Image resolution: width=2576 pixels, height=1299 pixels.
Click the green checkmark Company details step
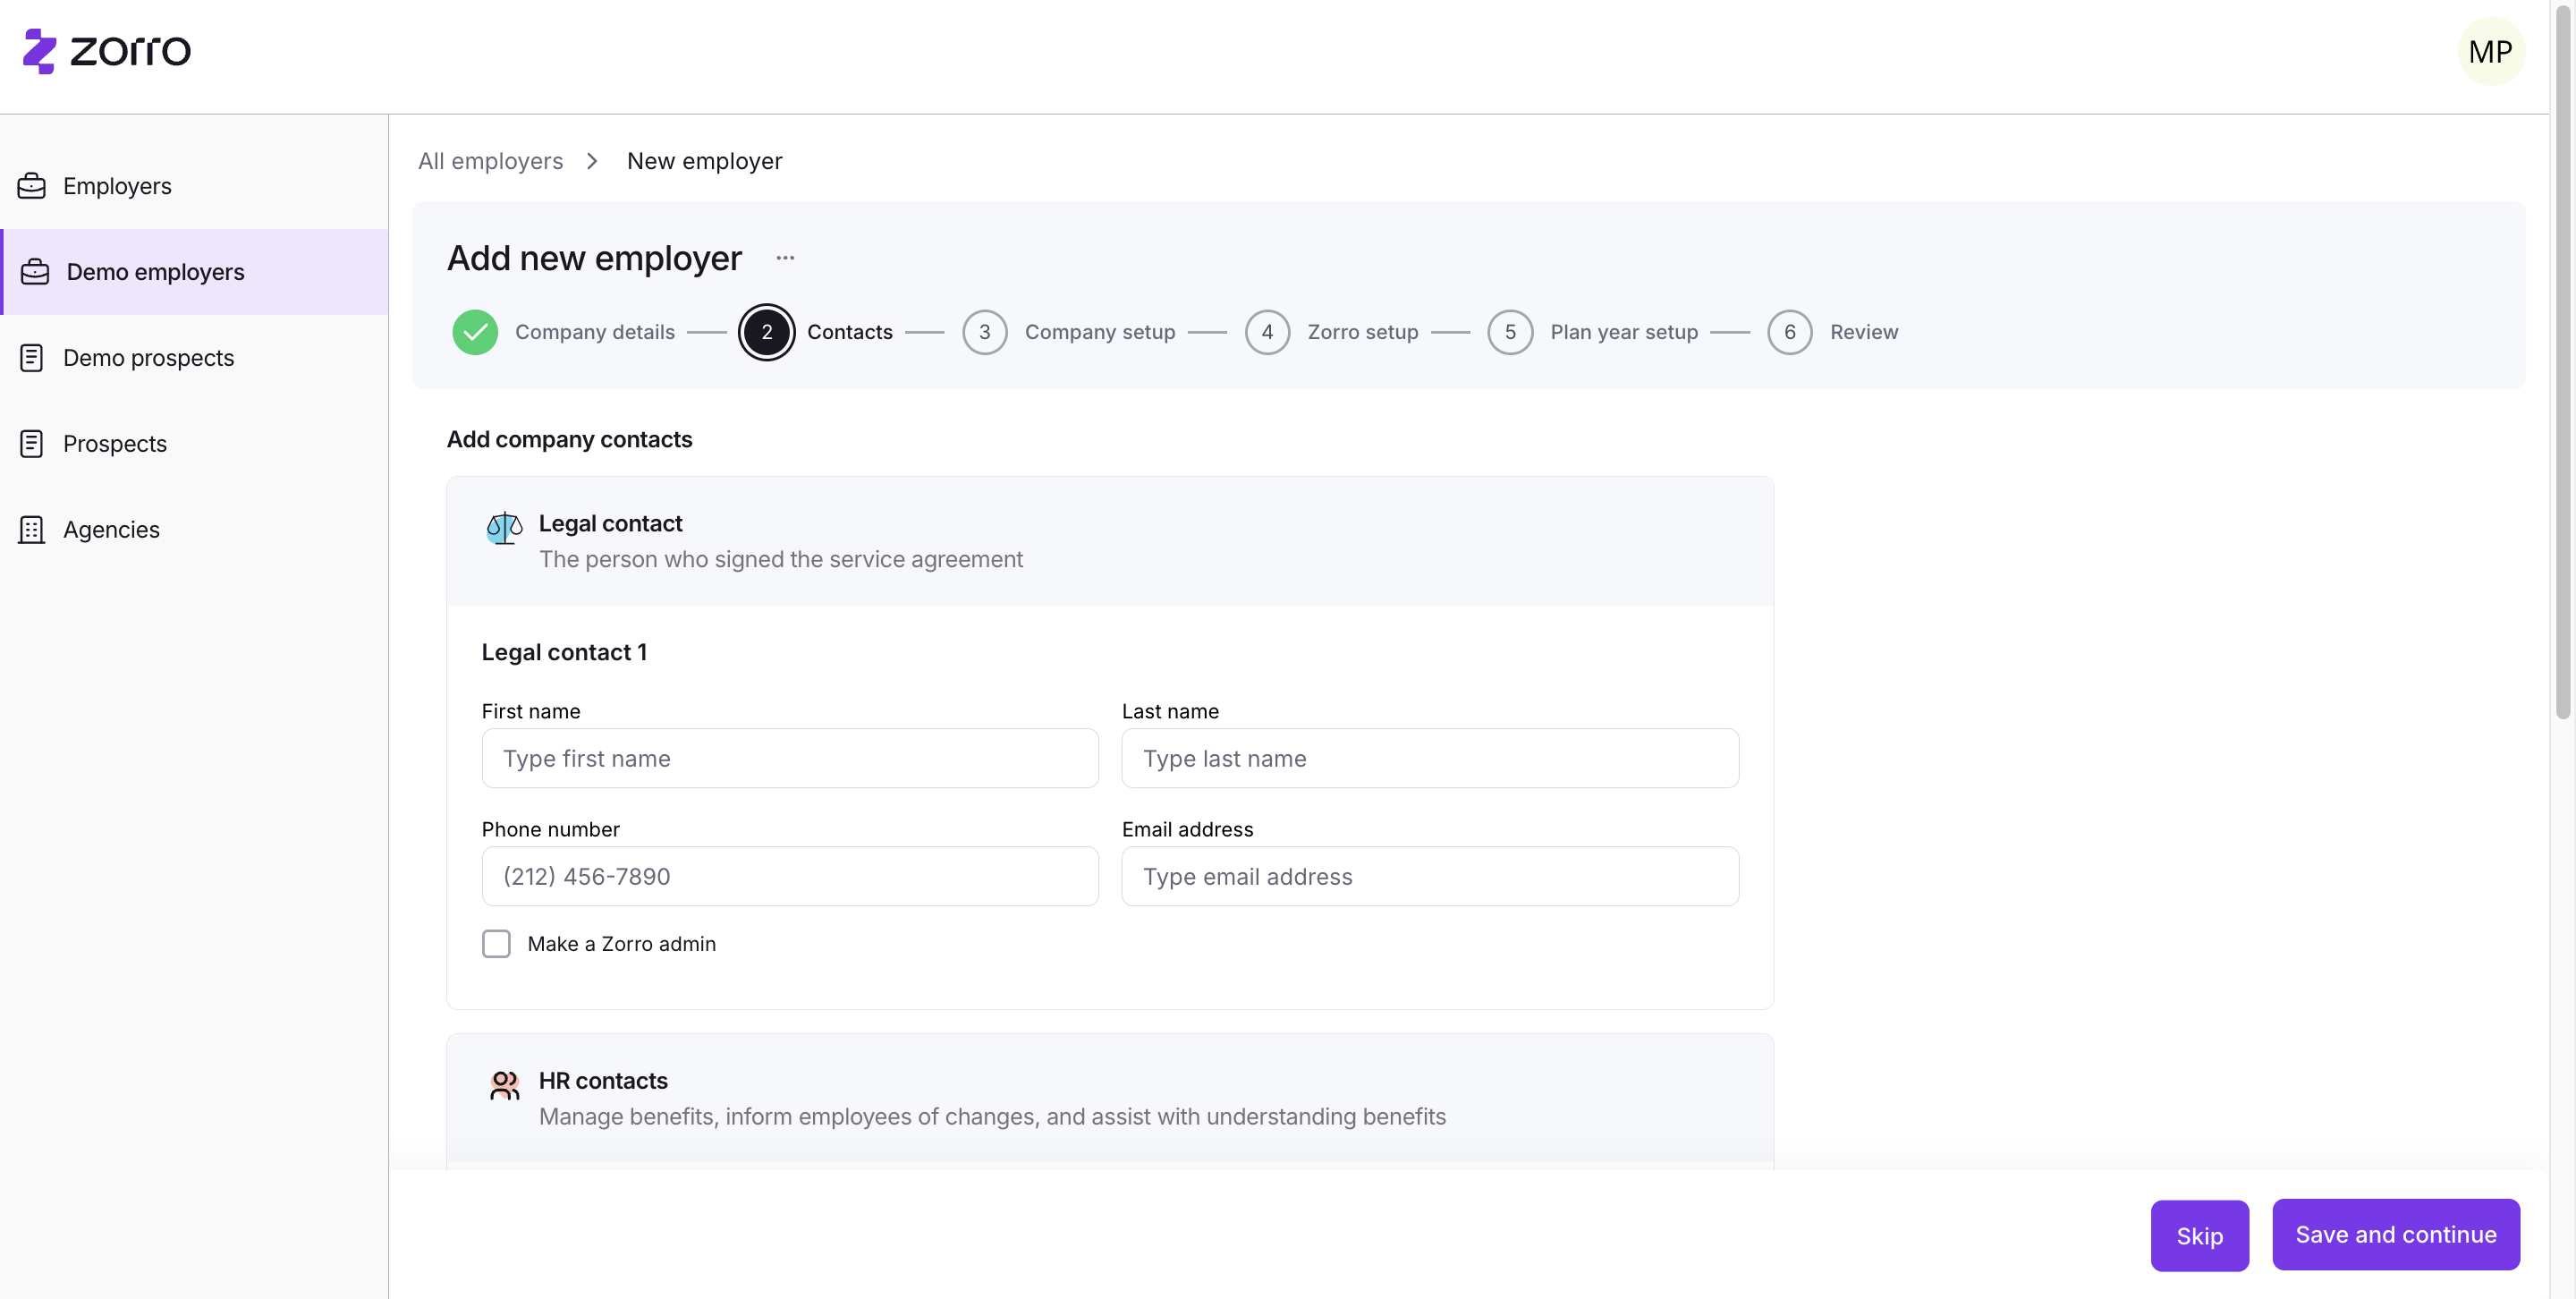pos(475,332)
